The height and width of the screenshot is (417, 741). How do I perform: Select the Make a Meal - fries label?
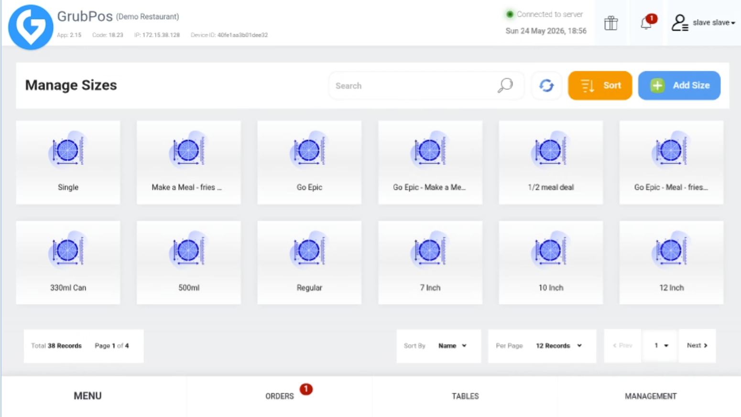(186, 187)
